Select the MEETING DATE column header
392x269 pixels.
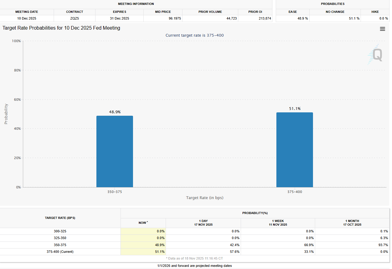click(x=27, y=12)
